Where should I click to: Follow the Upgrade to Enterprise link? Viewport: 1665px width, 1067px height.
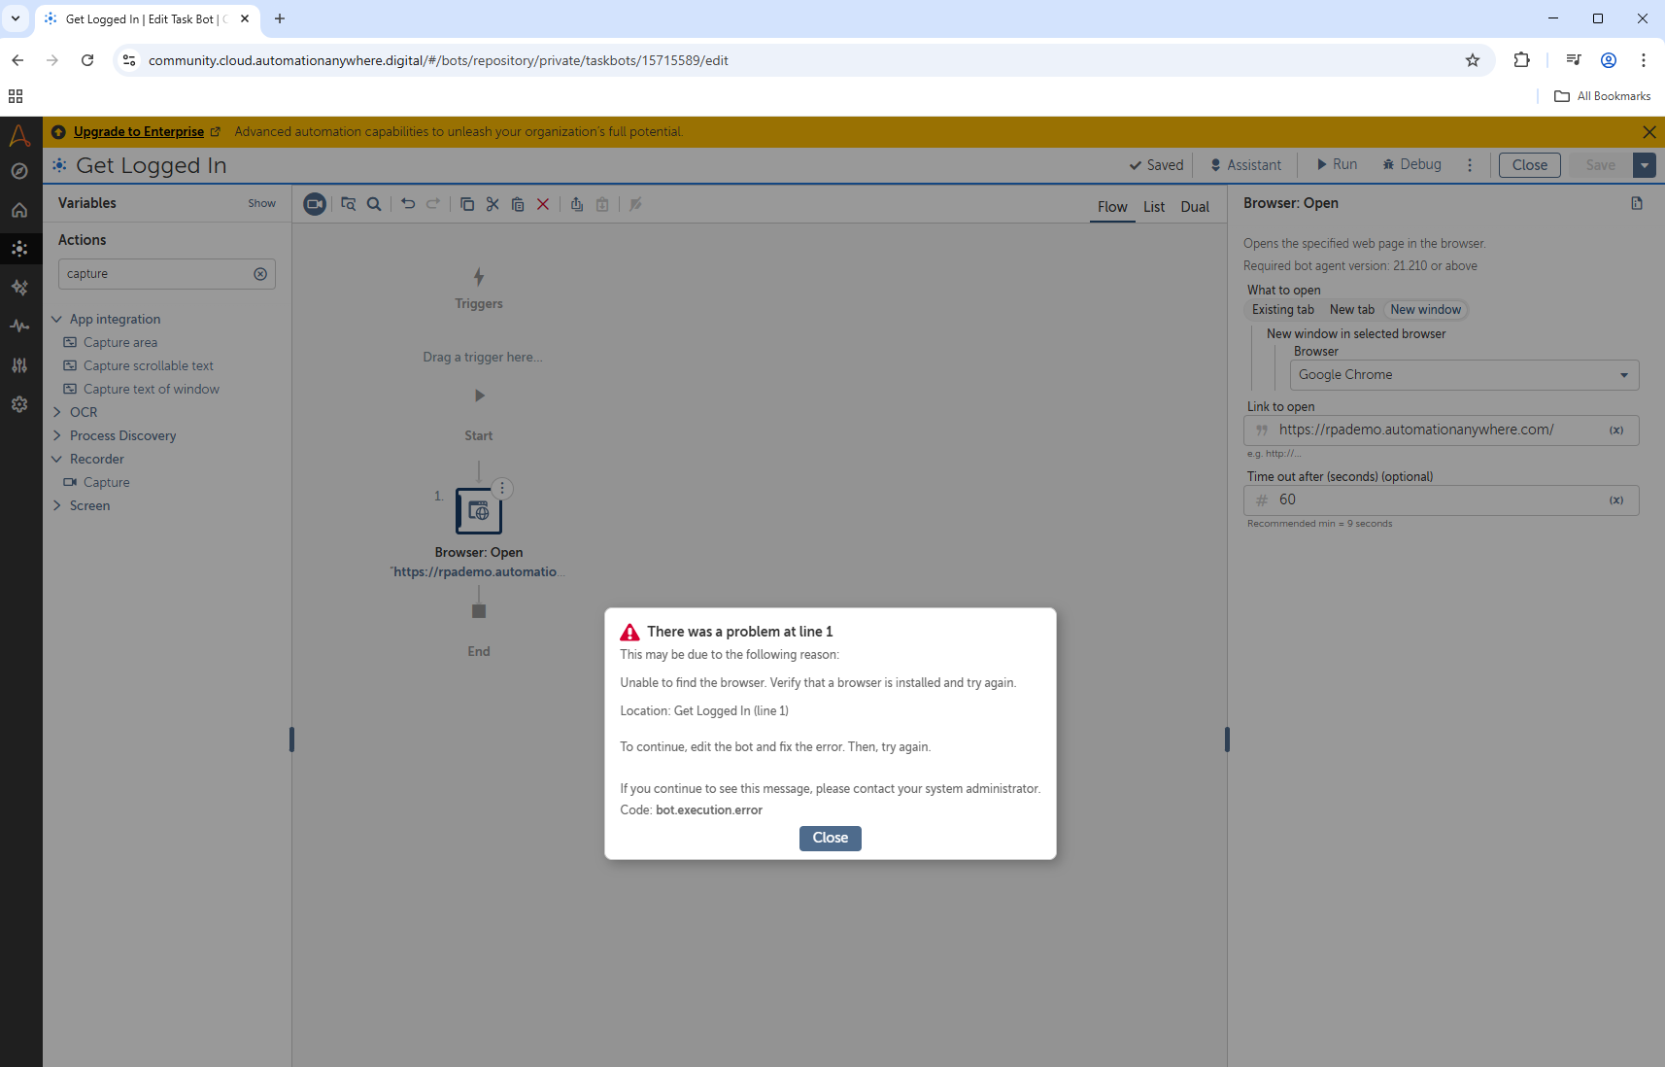pos(139,132)
